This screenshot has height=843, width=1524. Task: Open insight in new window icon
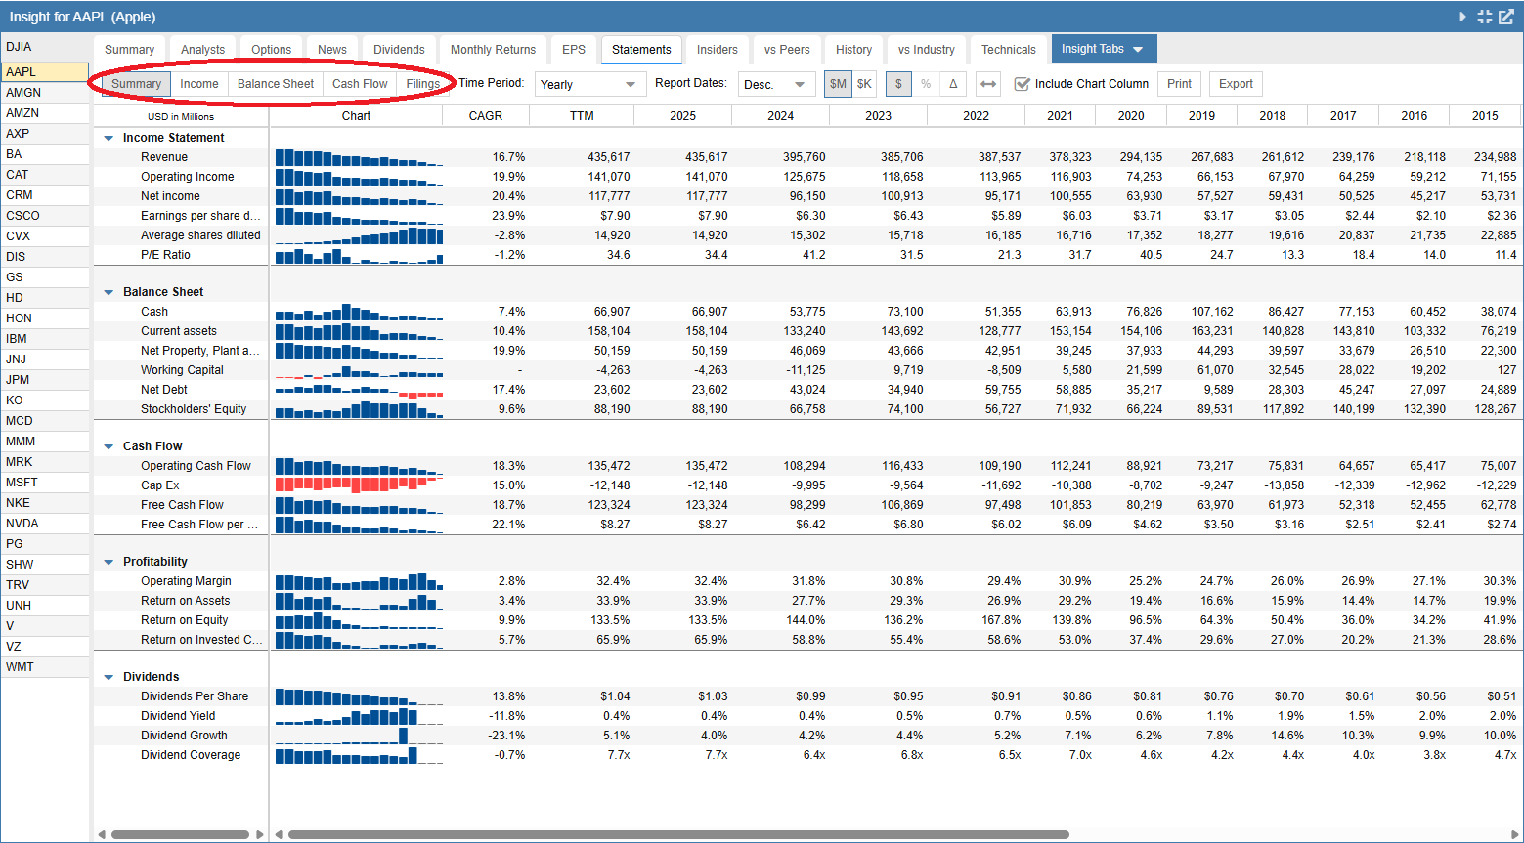(1506, 17)
